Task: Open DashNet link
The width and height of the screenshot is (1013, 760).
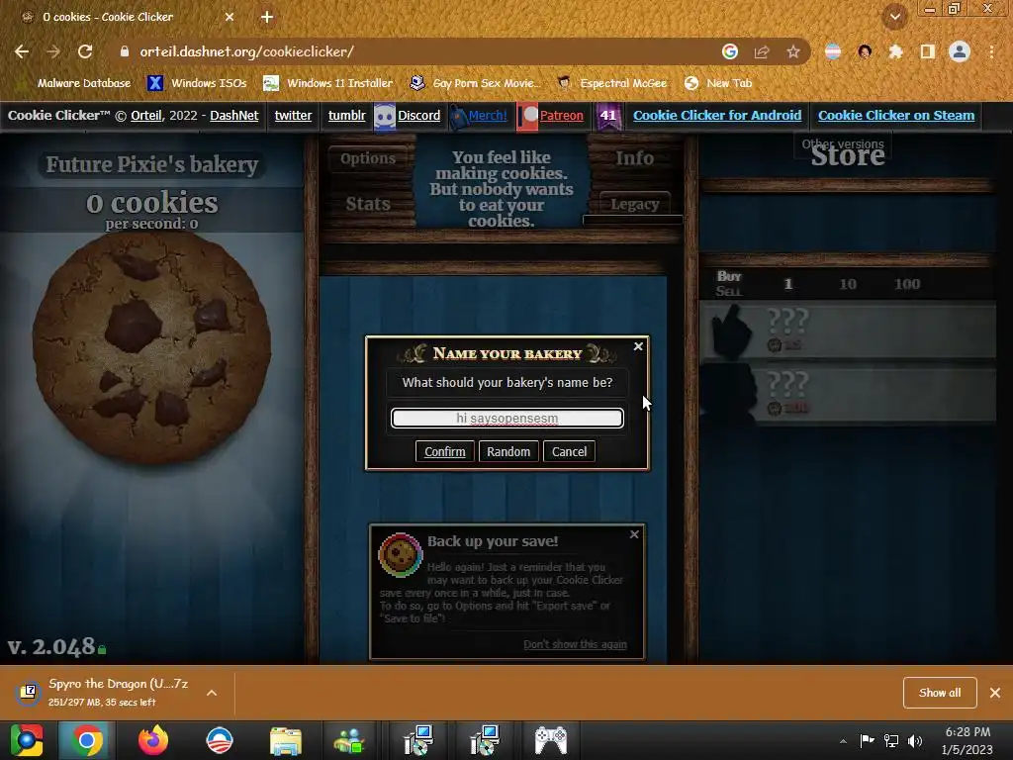Action: click(233, 116)
